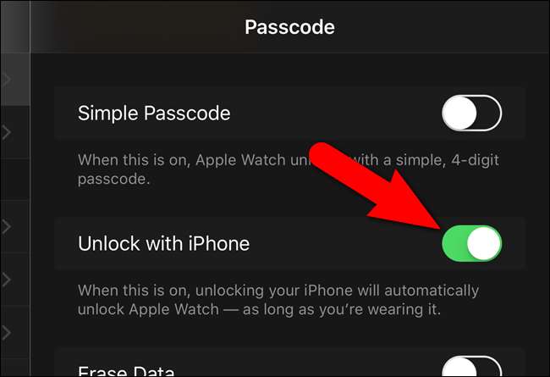550x377 pixels.
Task: Click the automatically unlock Apple Watch description
Action: (x=278, y=300)
